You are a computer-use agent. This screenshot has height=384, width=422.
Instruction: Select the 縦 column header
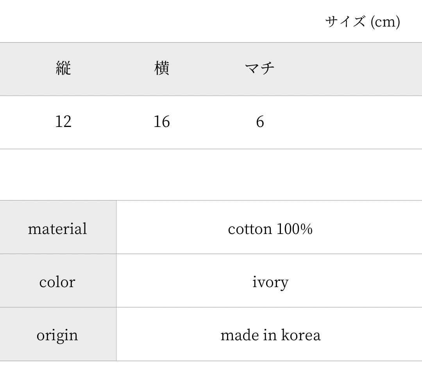[63, 69]
